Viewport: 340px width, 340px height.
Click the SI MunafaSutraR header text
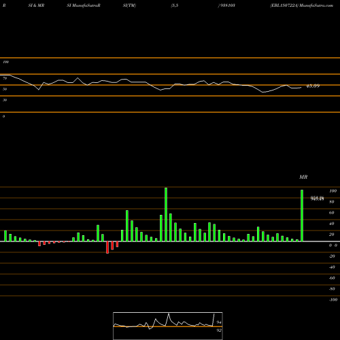[x=84, y=5]
